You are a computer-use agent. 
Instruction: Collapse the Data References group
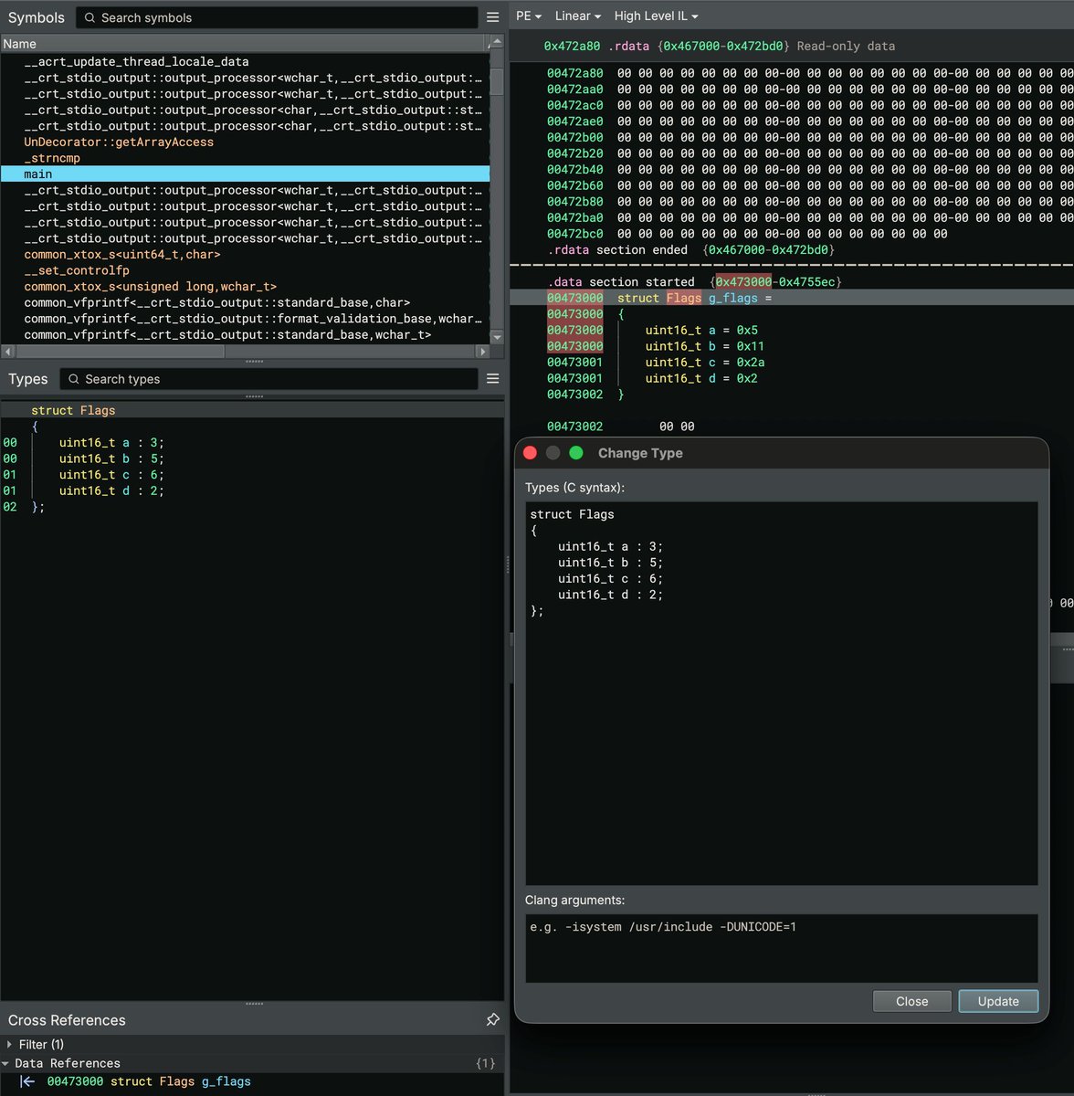click(x=9, y=1063)
